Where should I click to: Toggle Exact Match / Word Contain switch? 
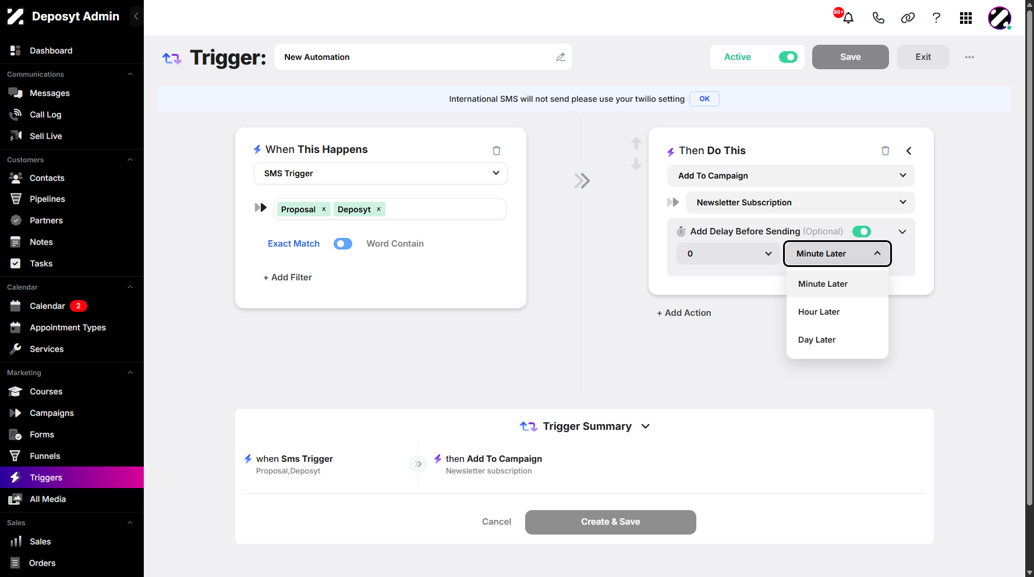tap(343, 244)
